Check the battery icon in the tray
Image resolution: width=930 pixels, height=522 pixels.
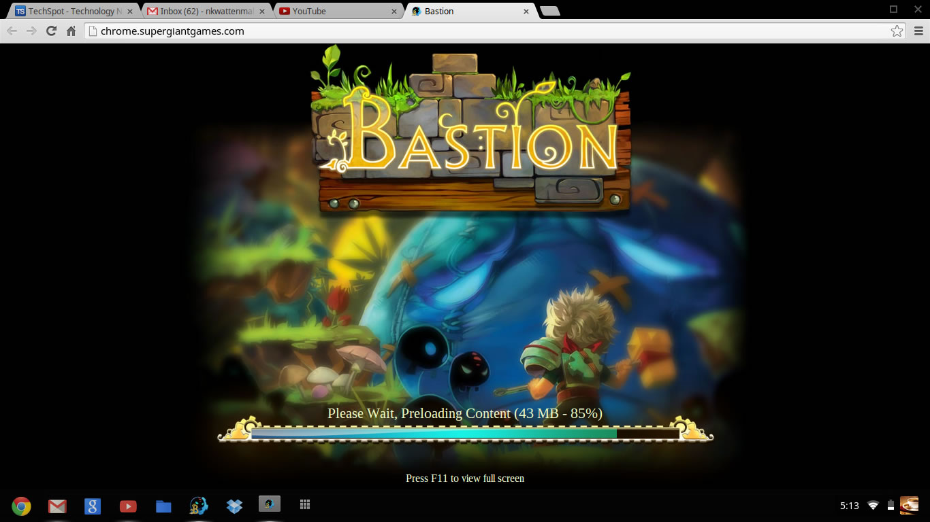(x=891, y=506)
